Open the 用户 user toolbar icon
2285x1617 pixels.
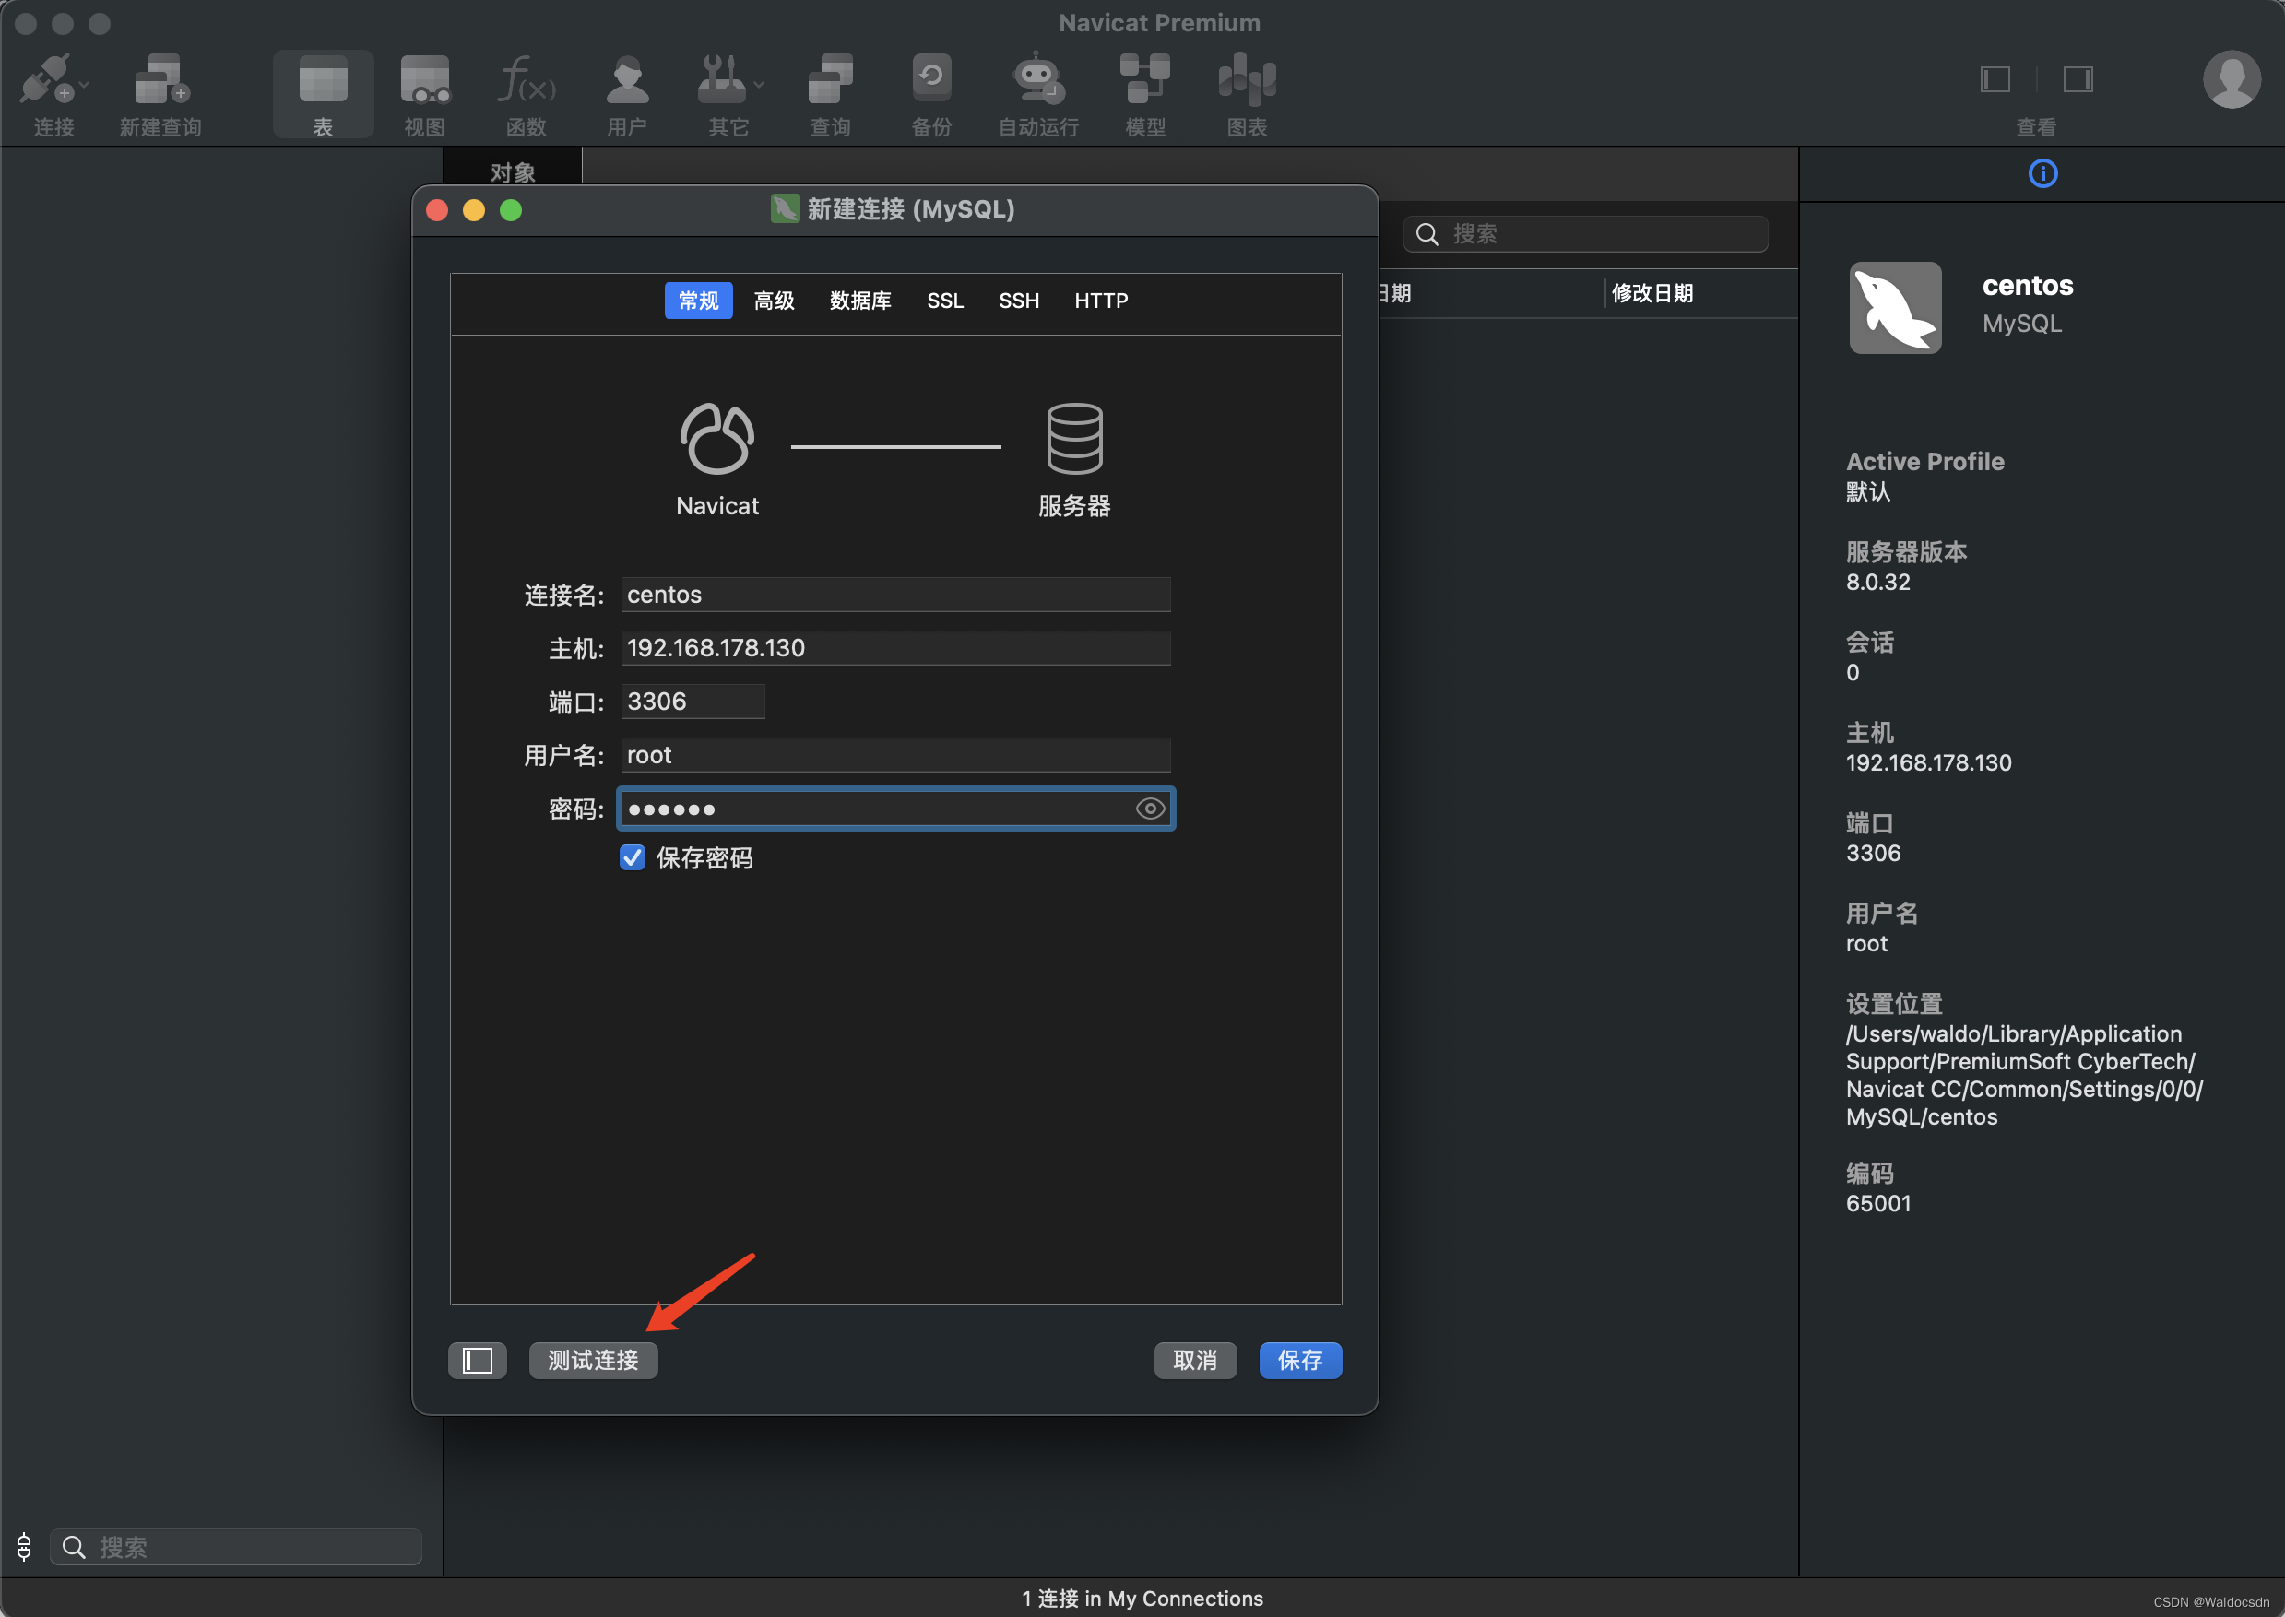627,79
